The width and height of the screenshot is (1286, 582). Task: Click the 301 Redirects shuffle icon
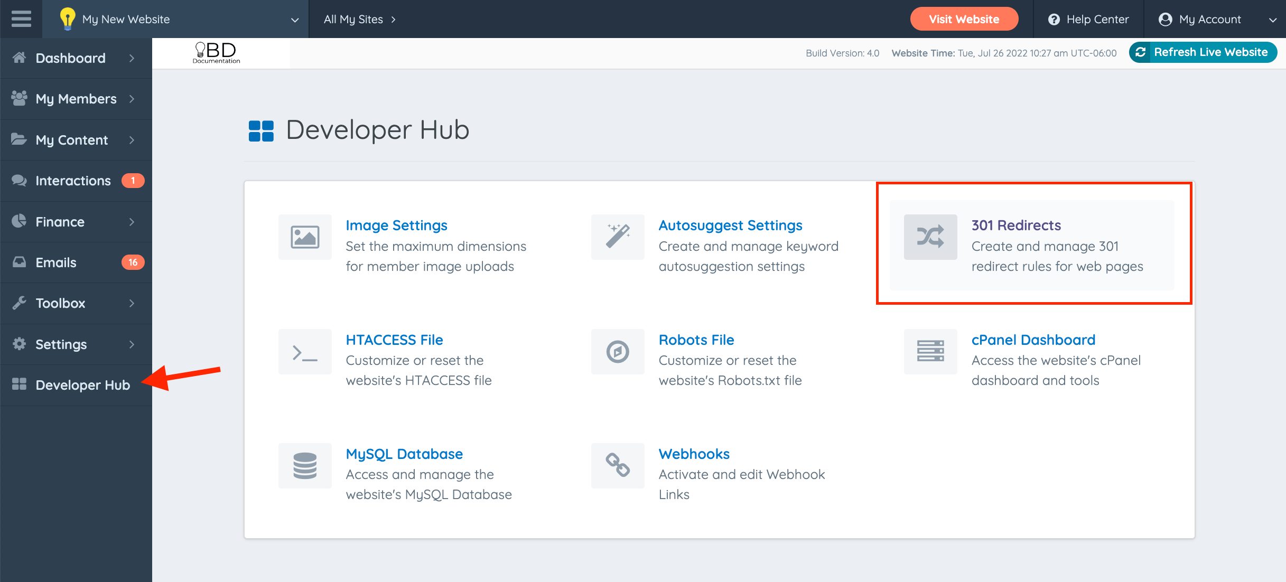pyautogui.click(x=930, y=237)
